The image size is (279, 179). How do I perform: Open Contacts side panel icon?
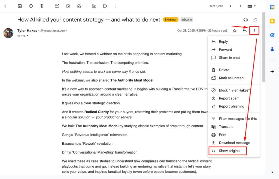tap(272, 49)
